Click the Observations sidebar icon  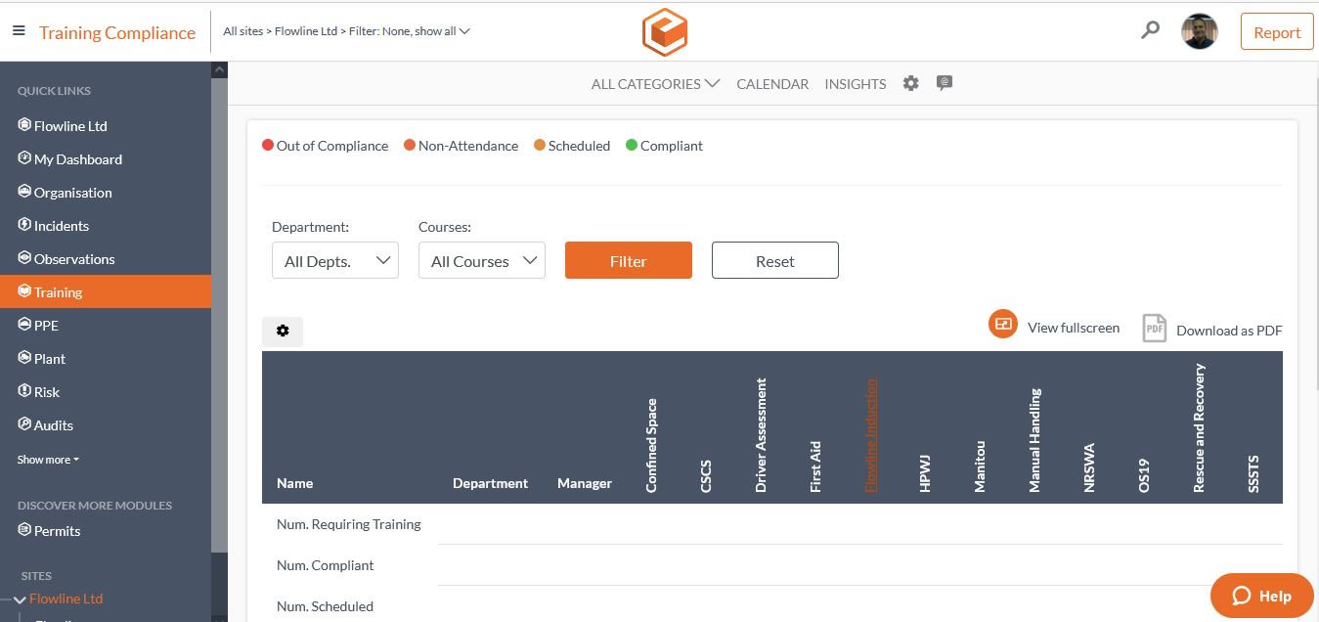pyautogui.click(x=25, y=258)
